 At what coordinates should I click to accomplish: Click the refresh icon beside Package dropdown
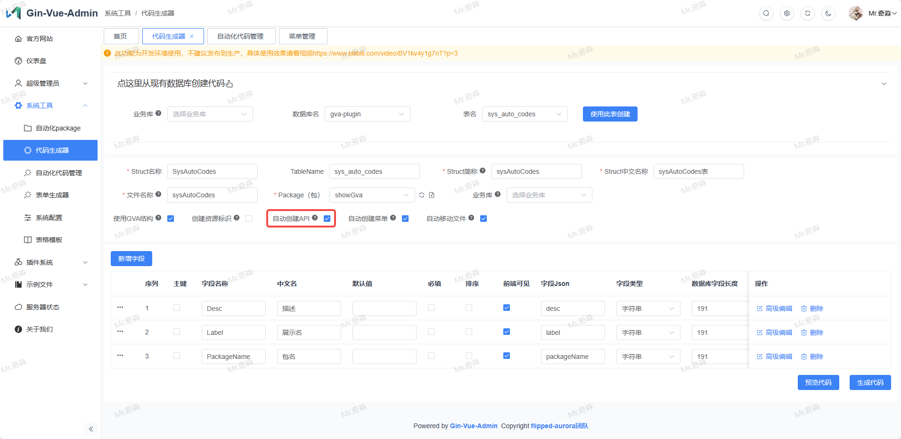tap(422, 195)
